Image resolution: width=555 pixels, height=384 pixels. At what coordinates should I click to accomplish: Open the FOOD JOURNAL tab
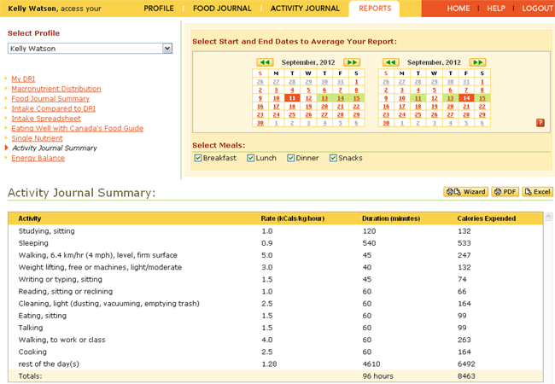click(222, 9)
